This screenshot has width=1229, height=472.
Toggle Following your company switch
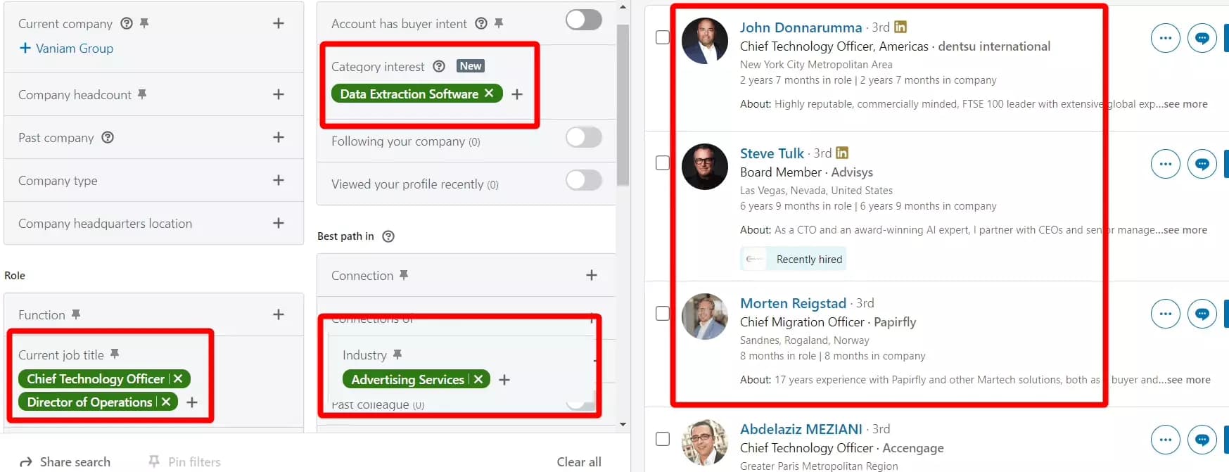(584, 137)
